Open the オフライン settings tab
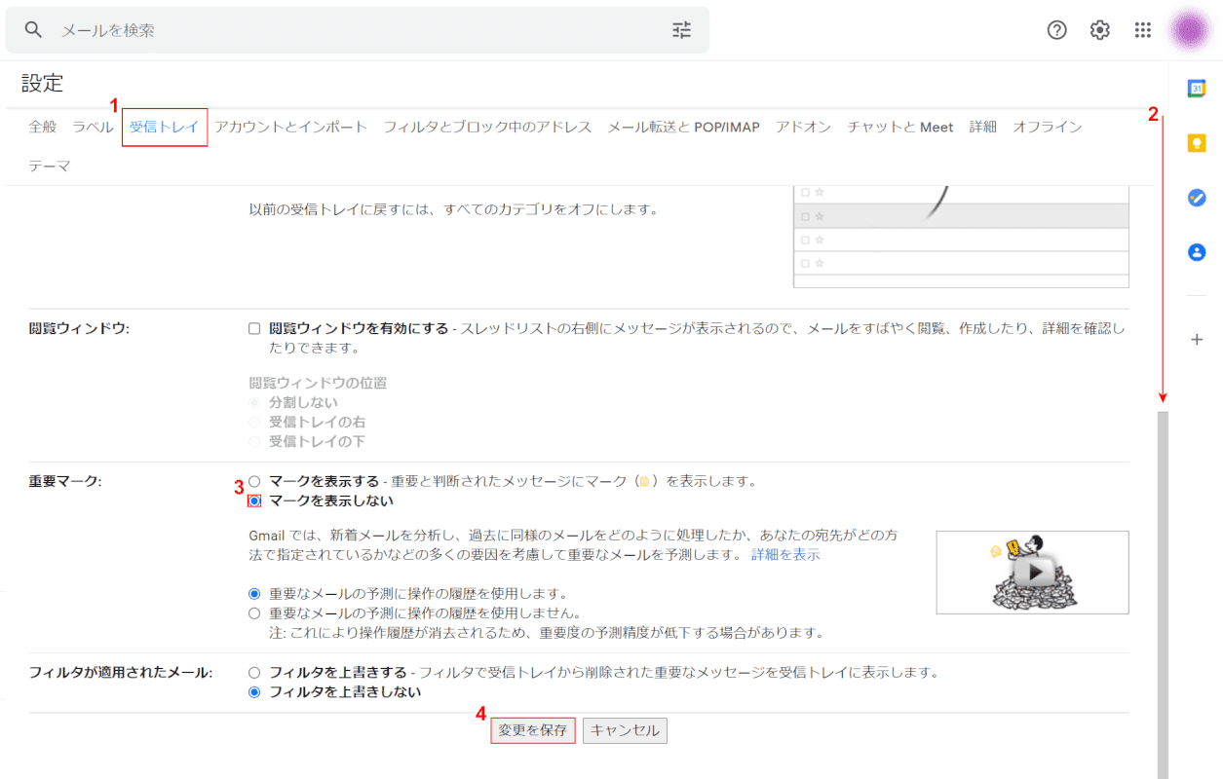 point(1048,127)
